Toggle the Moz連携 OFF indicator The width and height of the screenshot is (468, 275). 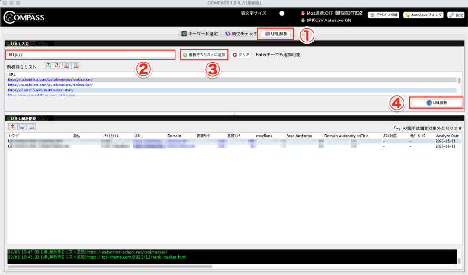point(303,13)
